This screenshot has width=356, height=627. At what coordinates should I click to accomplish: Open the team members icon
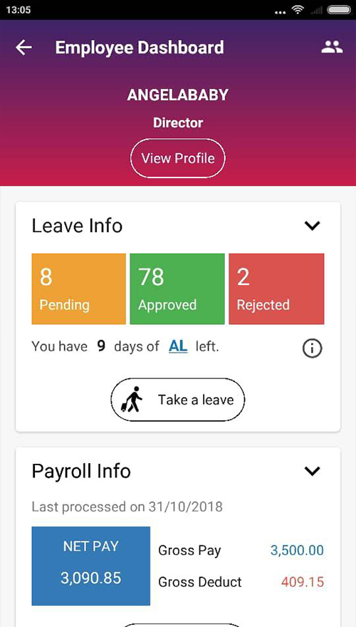(332, 47)
